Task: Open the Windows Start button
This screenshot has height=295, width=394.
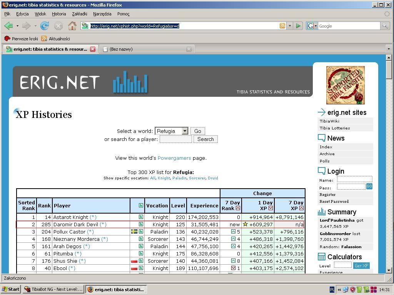Action: point(10,289)
